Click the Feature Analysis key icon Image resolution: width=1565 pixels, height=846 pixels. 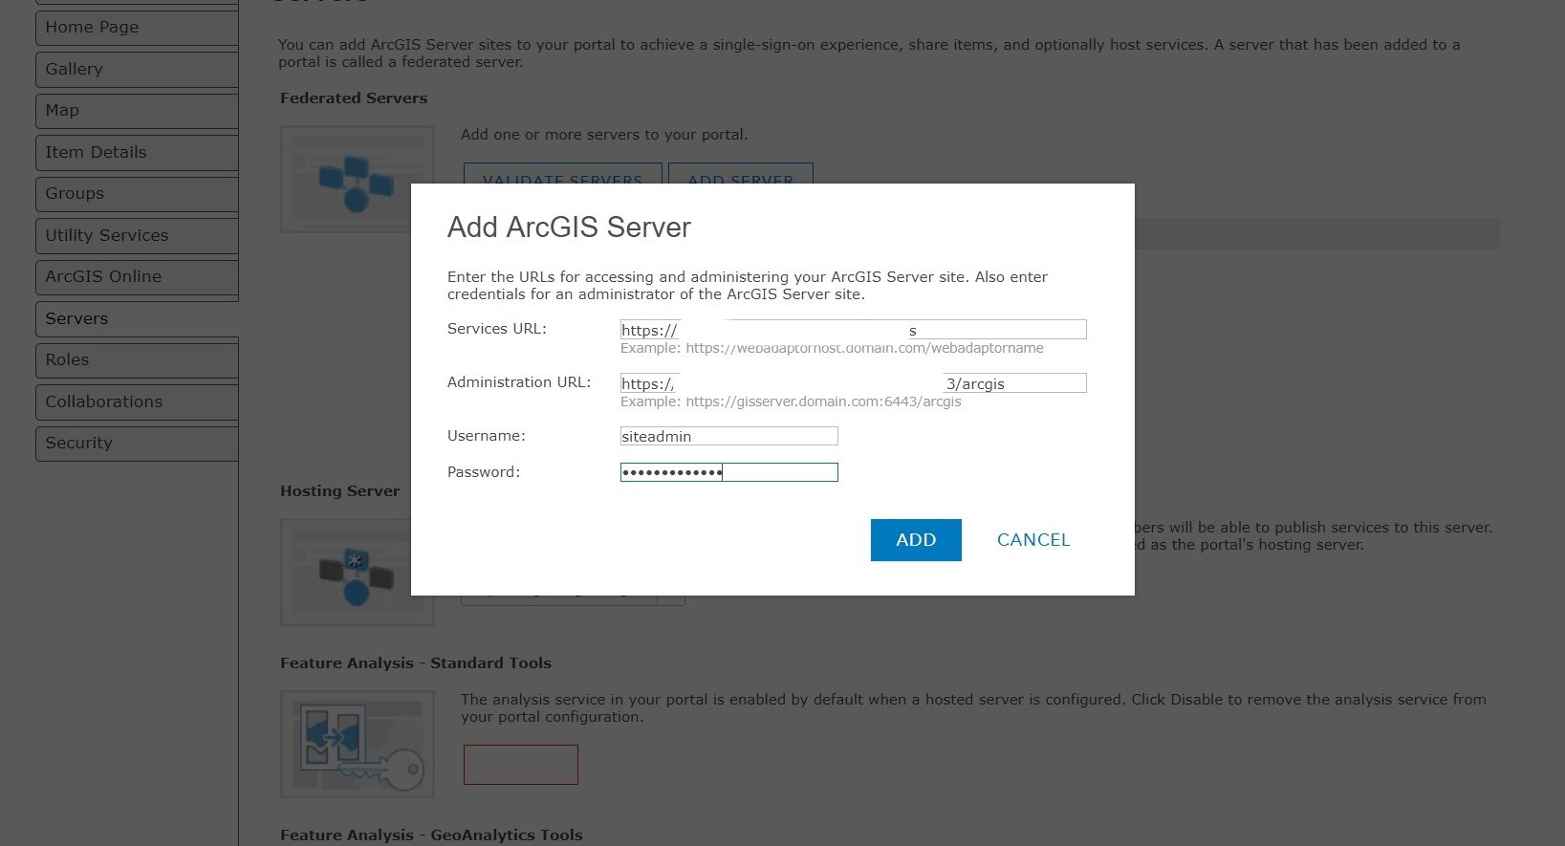coord(357,744)
